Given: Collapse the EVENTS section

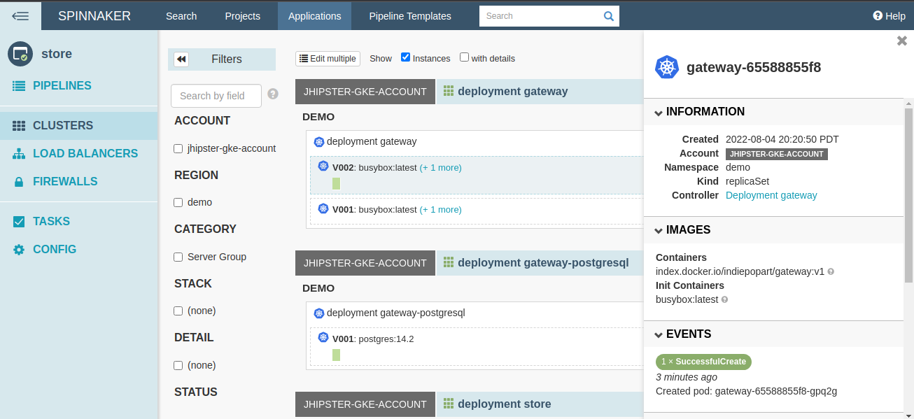Looking at the screenshot, I should click(659, 334).
